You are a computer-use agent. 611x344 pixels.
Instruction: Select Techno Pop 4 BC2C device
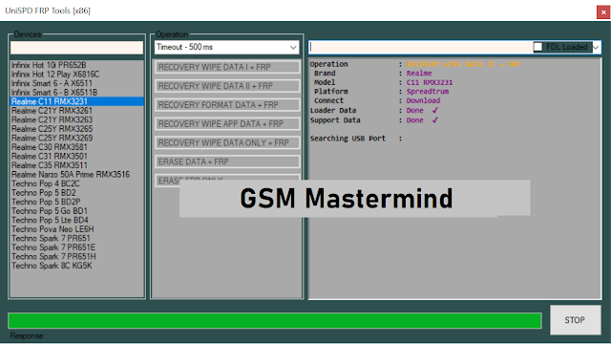(76, 183)
